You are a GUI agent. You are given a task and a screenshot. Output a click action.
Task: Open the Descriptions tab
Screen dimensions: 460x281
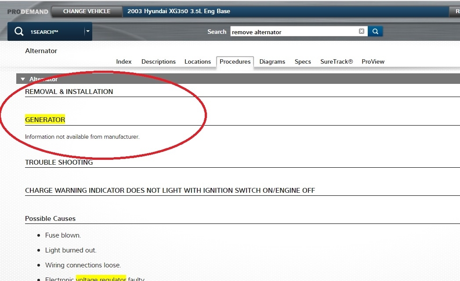(x=159, y=61)
